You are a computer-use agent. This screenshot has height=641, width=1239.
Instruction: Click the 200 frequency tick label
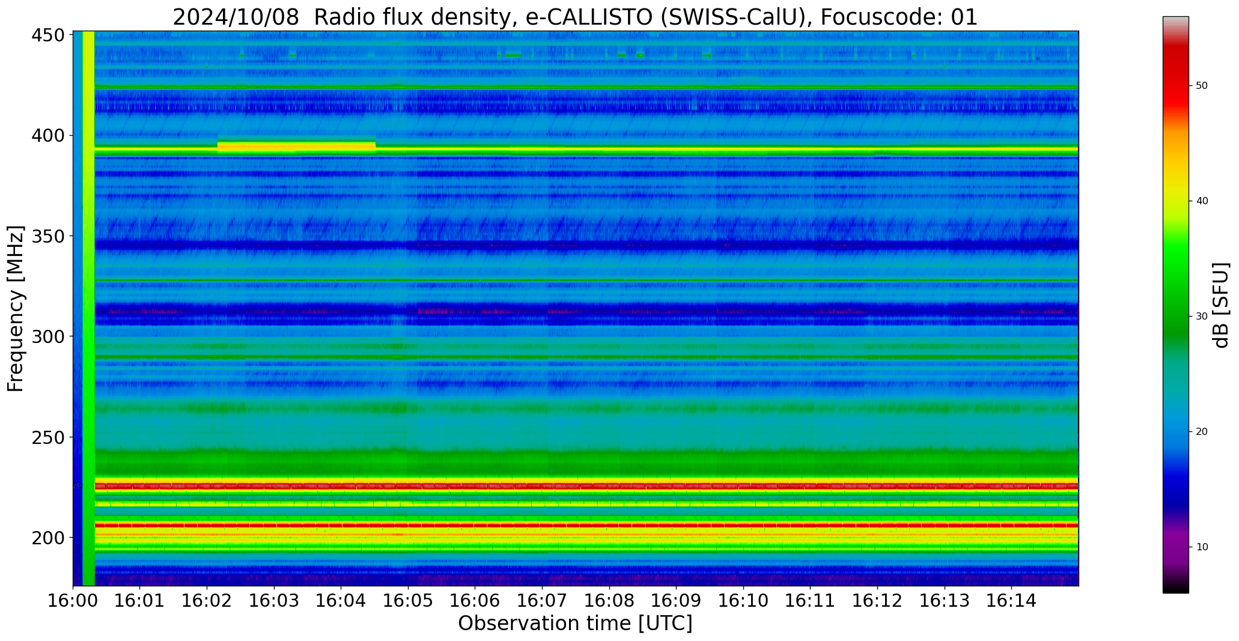pos(47,538)
